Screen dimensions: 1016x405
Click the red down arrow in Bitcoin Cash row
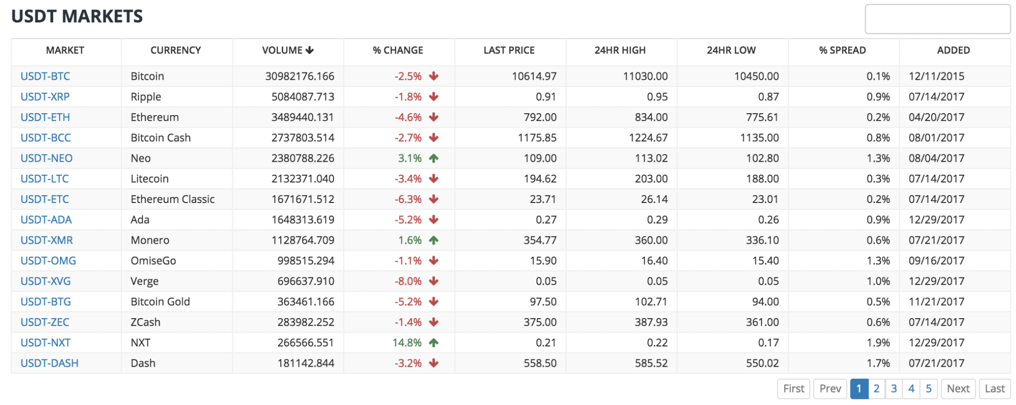click(434, 137)
